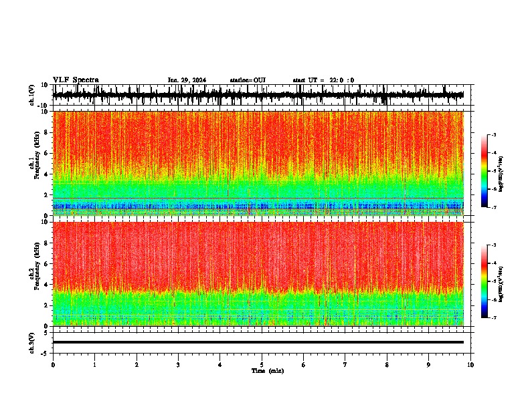The height and width of the screenshot is (409, 530).
Task: Click the "start UT = 22:0 :0" text
Action: click(x=323, y=80)
